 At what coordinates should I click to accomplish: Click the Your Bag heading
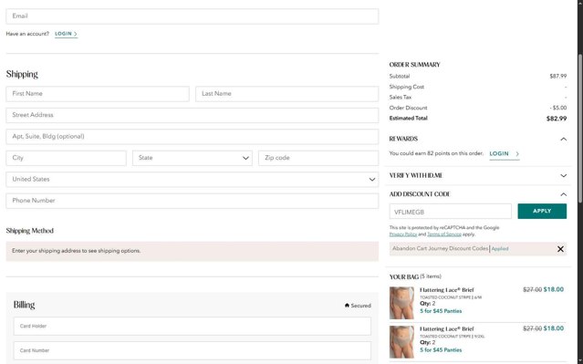tap(404, 277)
